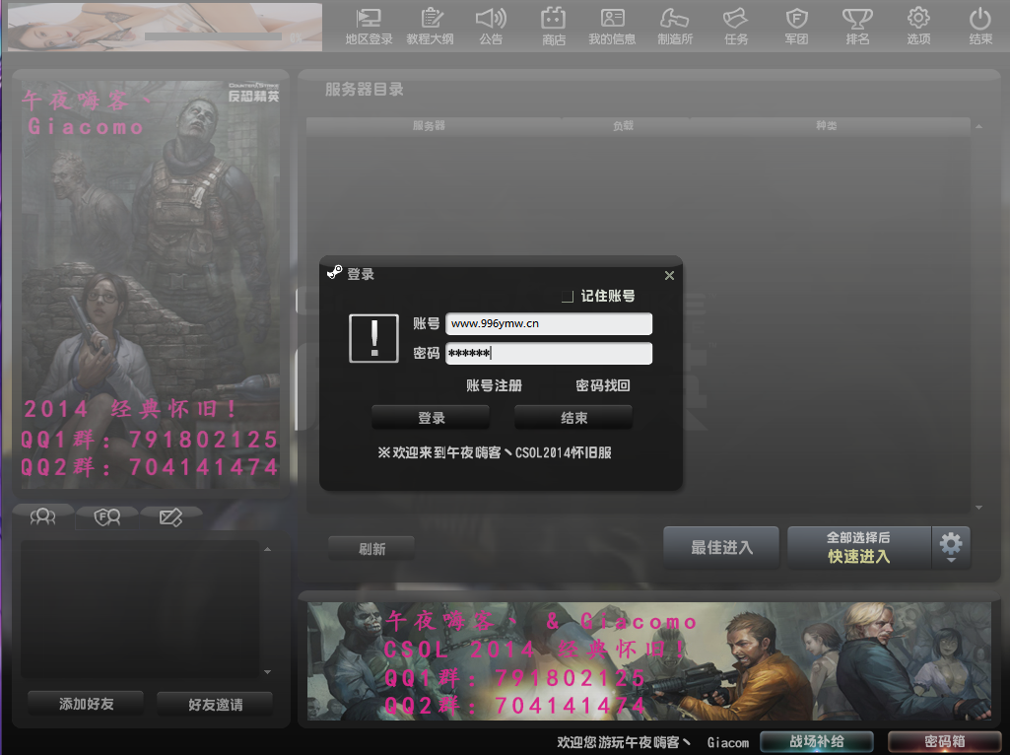1010x755 pixels.
Task: Click 全部选择后 快速进入 quick join button
Action: coord(859,548)
